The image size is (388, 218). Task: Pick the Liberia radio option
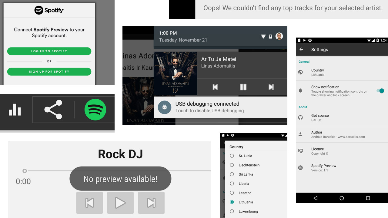point(232,183)
